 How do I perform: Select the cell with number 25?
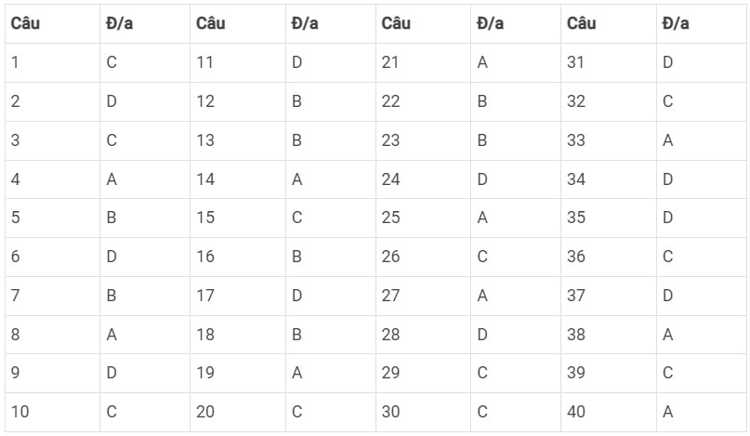[423, 218]
